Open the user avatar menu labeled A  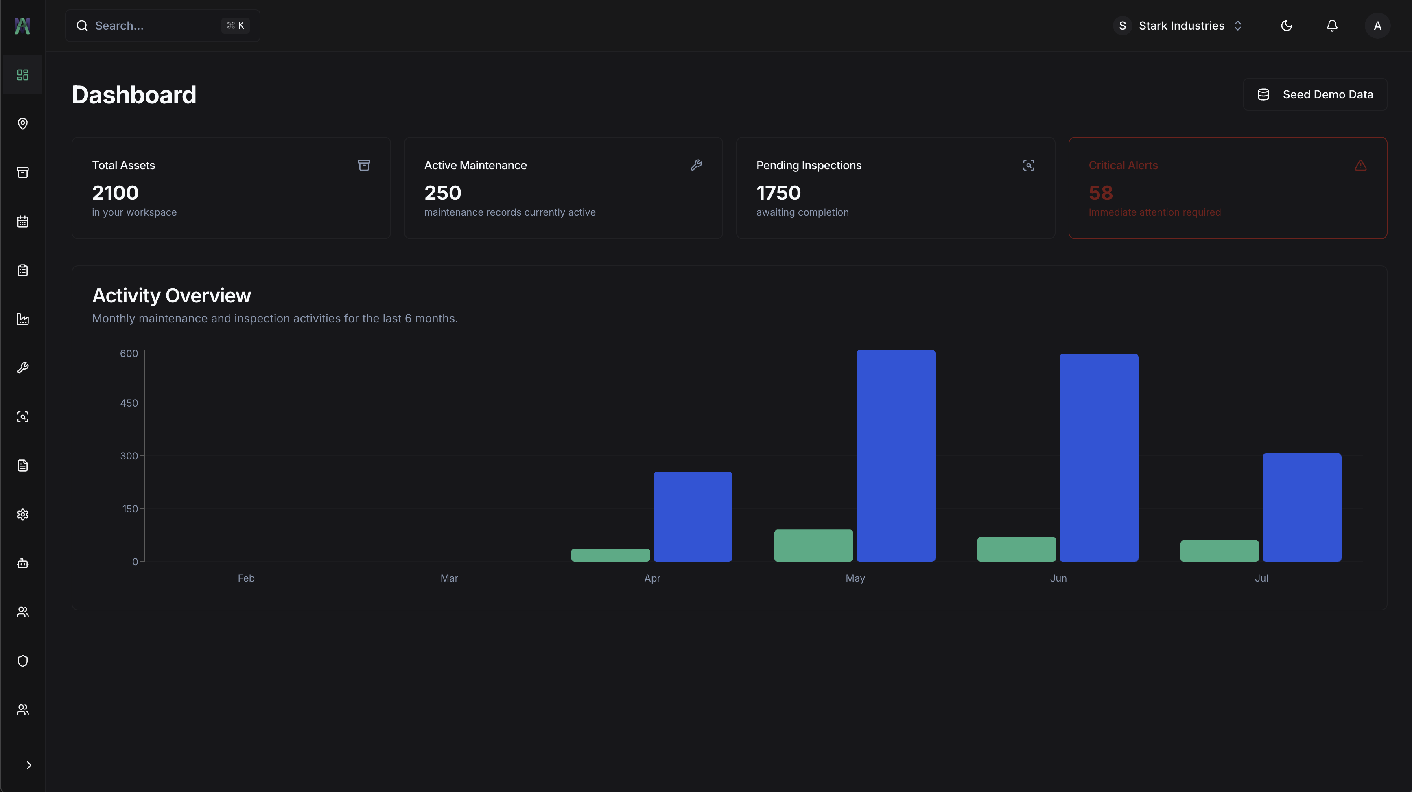click(1377, 26)
